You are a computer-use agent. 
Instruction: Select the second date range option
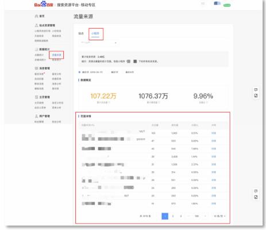(114, 72)
